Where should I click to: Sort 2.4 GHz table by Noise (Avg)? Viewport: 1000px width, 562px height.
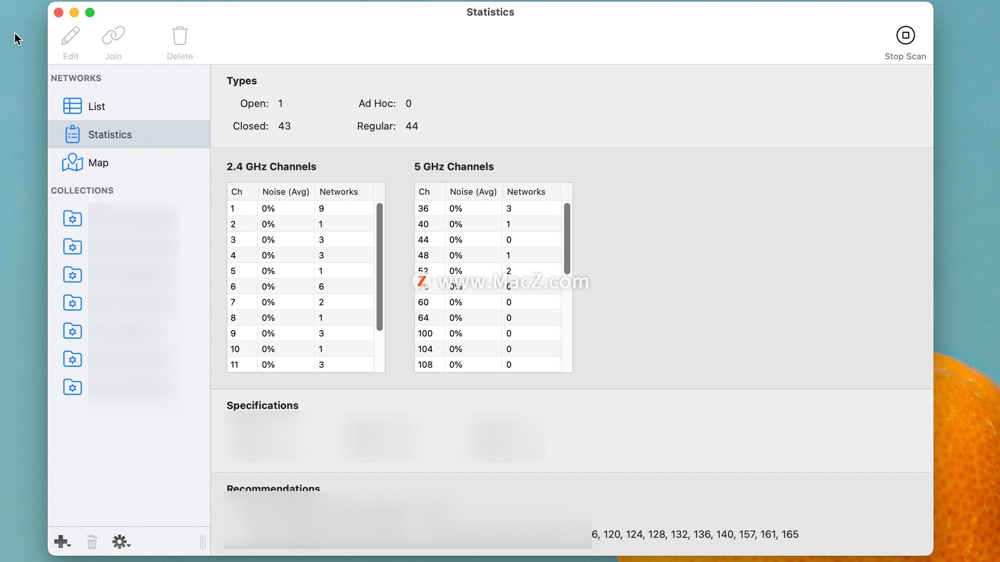coord(286,191)
